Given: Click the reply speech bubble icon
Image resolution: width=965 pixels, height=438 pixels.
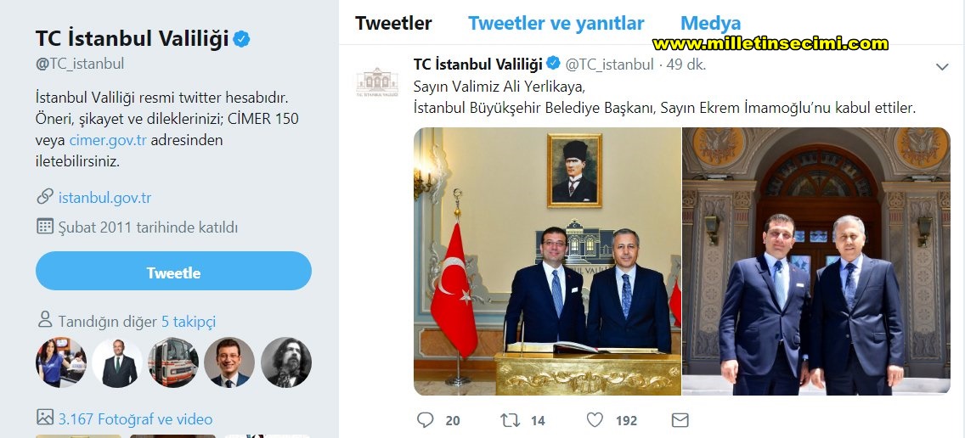Looking at the screenshot, I should [426, 420].
